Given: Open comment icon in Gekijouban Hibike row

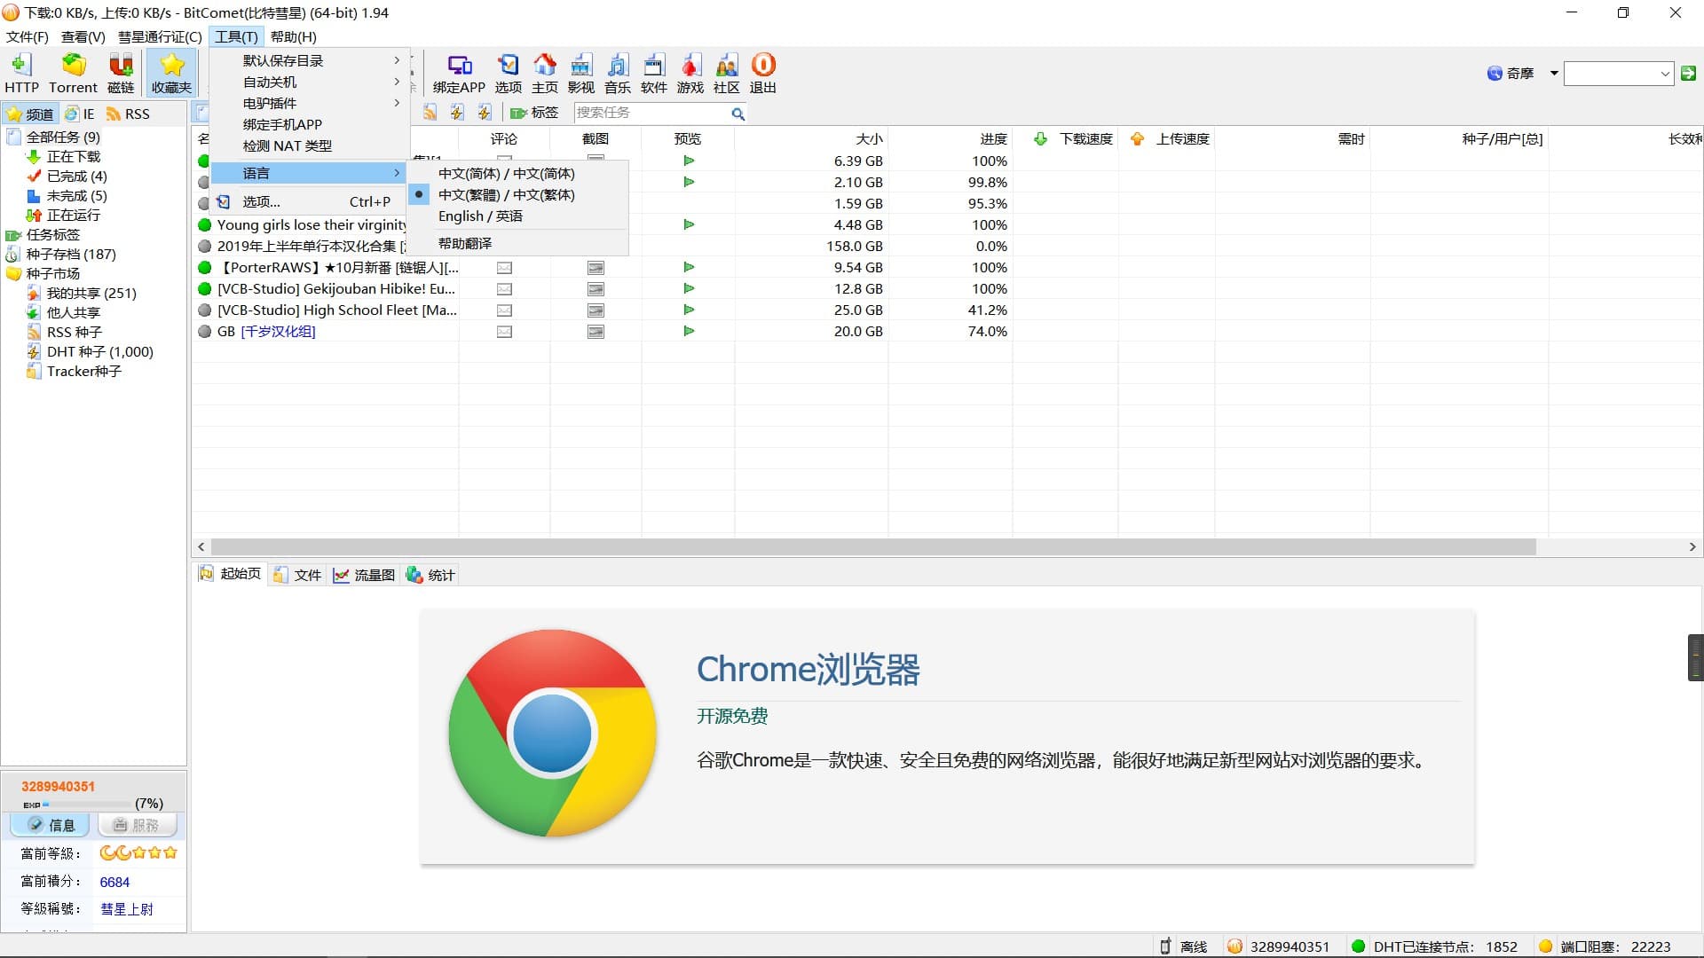Looking at the screenshot, I should [x=504, y=288].
